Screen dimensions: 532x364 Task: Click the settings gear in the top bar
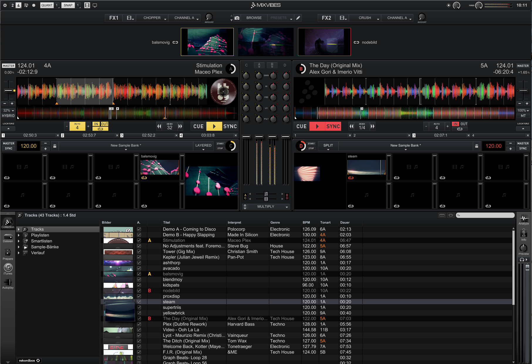point(5,5)
